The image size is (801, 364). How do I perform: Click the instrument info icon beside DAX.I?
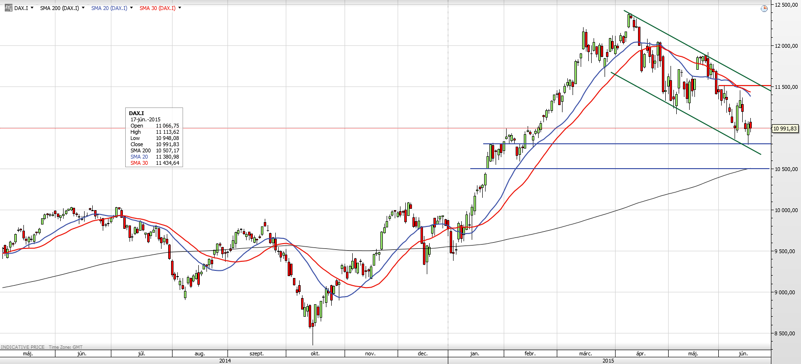tap(8, 8)
